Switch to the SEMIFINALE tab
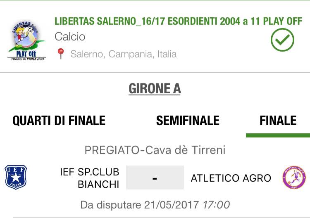Screen dimensions: 310x218 click(x=188, y=121)
